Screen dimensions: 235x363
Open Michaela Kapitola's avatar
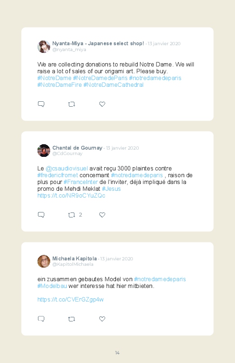[44, 261]
